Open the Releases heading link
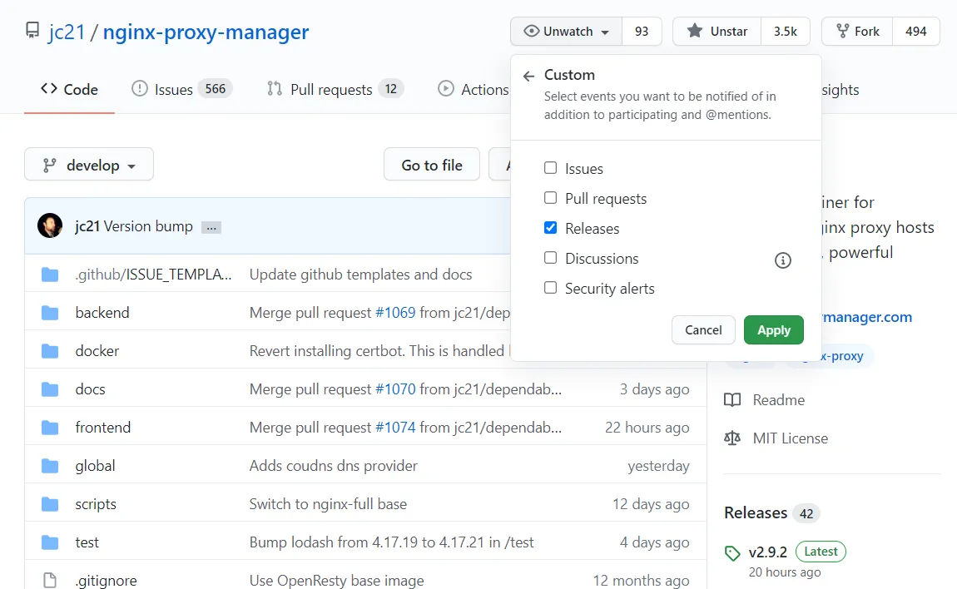The height and width of the screenshot is (589, 957). 756,512
